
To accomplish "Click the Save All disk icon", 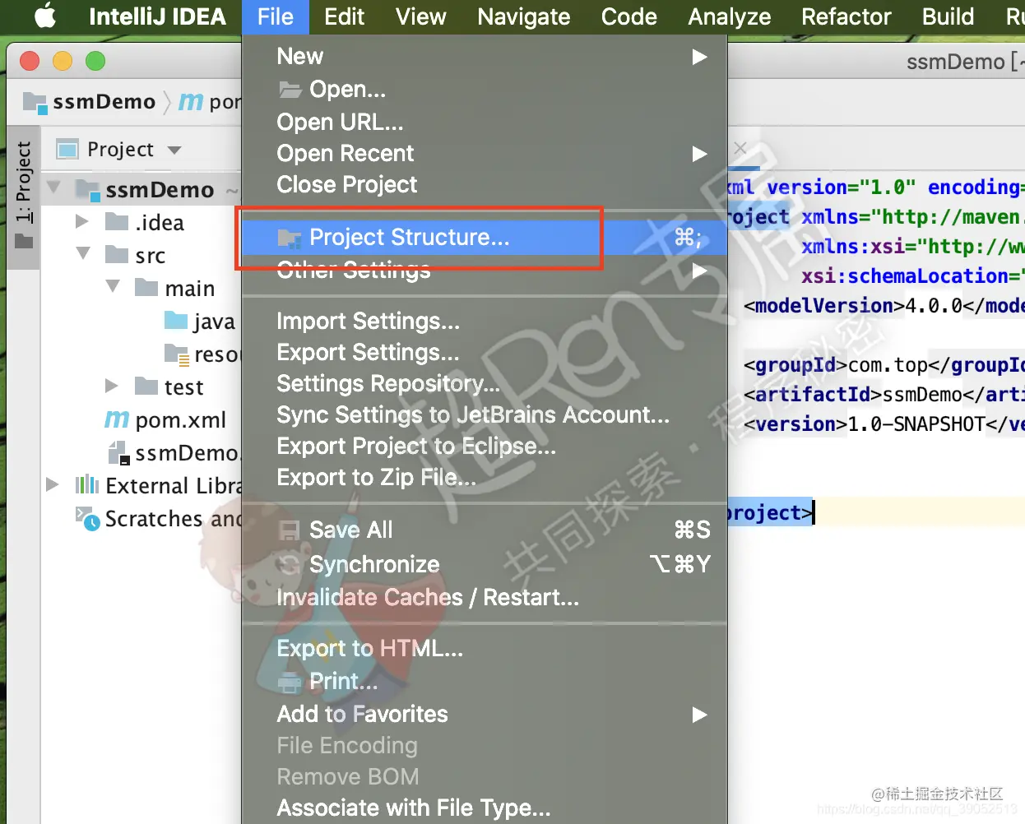I will (x=290, y=530).
